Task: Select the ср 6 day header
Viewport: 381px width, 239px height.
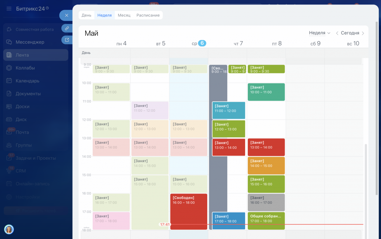Action: pos(199,43)
